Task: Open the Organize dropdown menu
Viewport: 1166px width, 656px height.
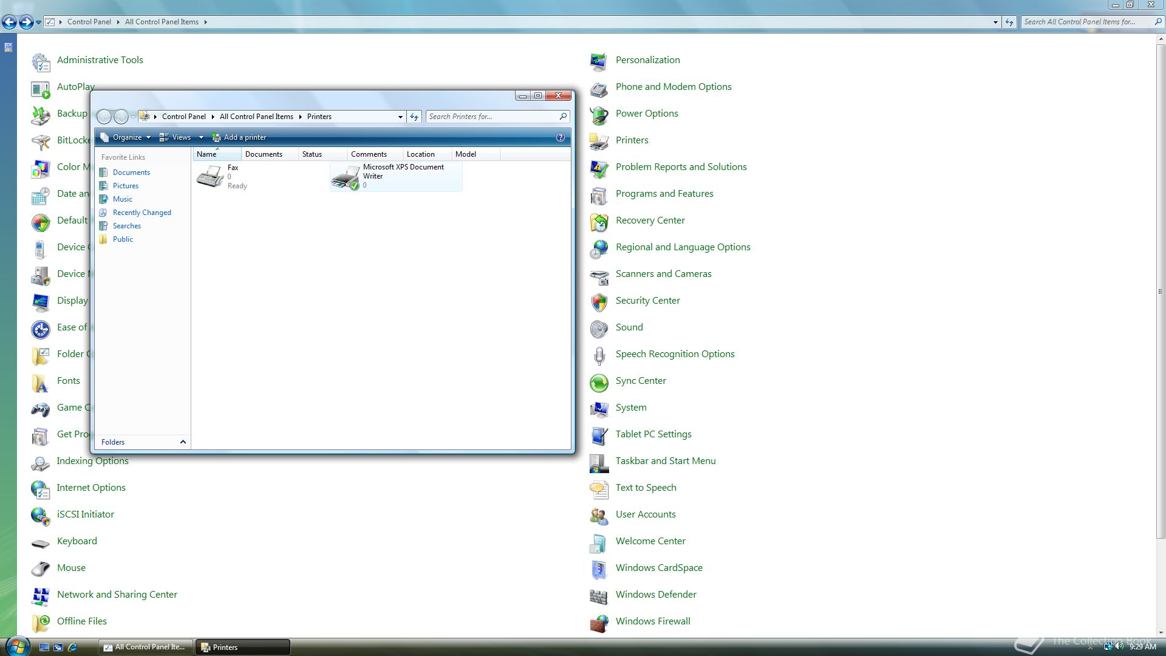Action: (125, 137)
